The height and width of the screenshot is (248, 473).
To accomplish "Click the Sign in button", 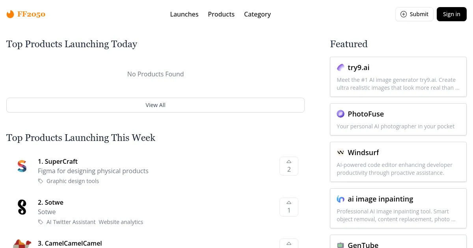I will tap(451, 14).
